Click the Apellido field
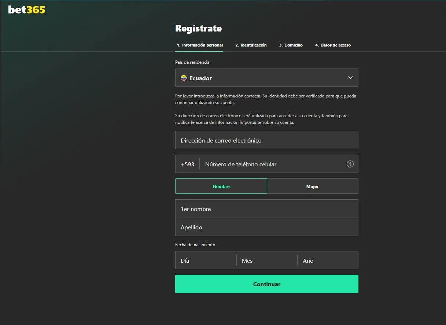 click(267, 227)
